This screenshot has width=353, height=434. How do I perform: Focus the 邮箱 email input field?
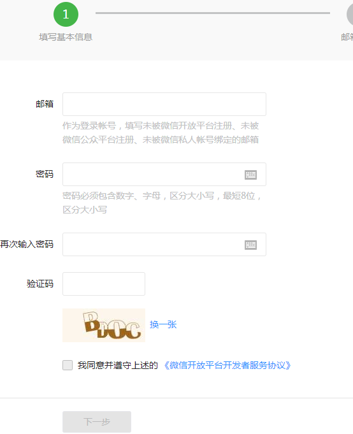164,104
